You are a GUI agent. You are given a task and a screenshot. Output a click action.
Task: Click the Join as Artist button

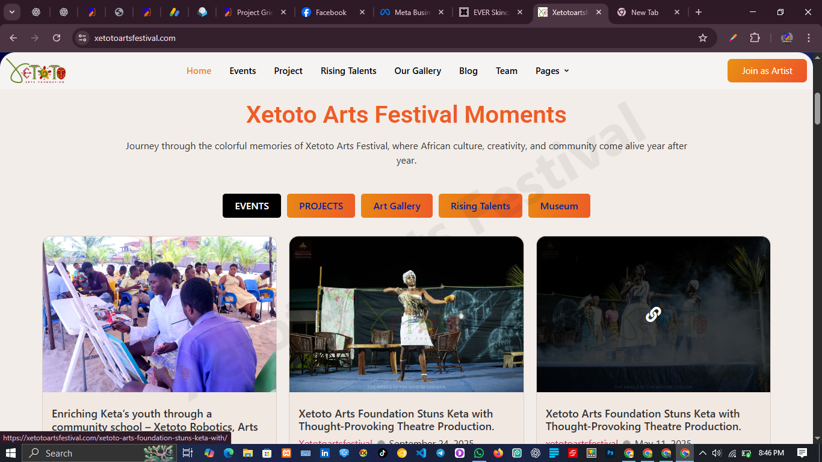[767, 70]
